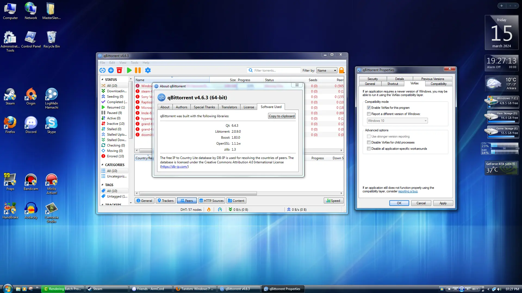Select Discord desktop icon
Screen dimensions: 522x293
point(31,125)
